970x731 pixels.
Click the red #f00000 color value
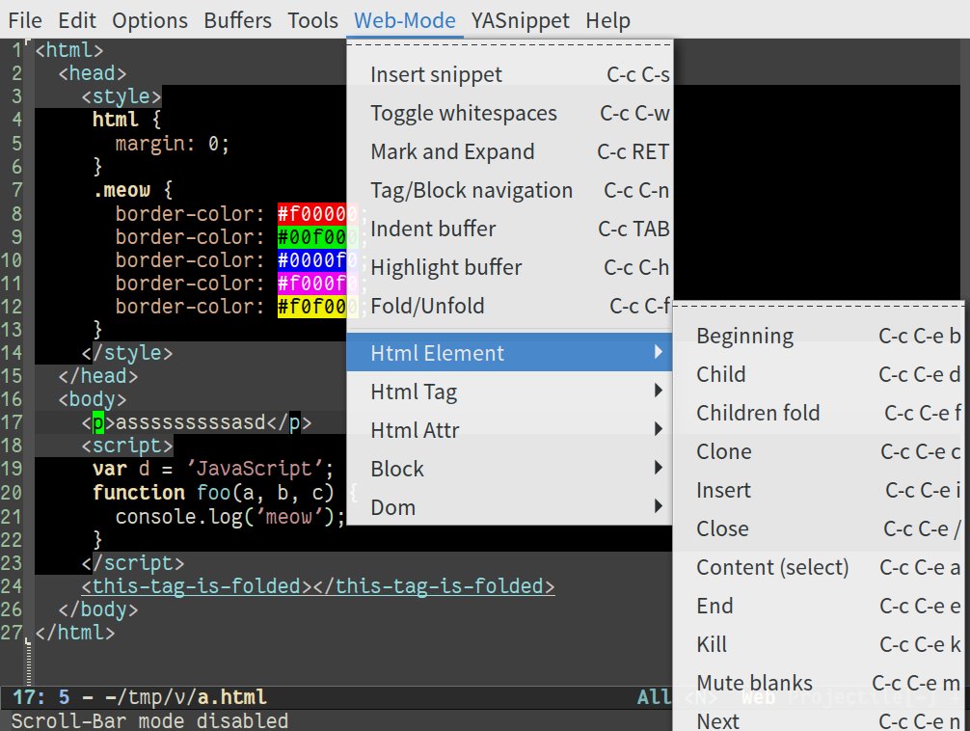(317, 213)
